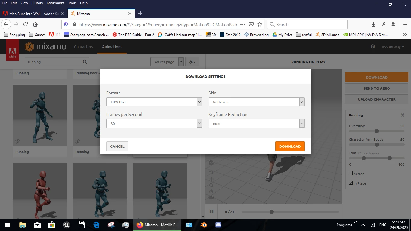Viewport: 411px width, 231px height.
Task: Open the Tools menu
Action: 72,3
